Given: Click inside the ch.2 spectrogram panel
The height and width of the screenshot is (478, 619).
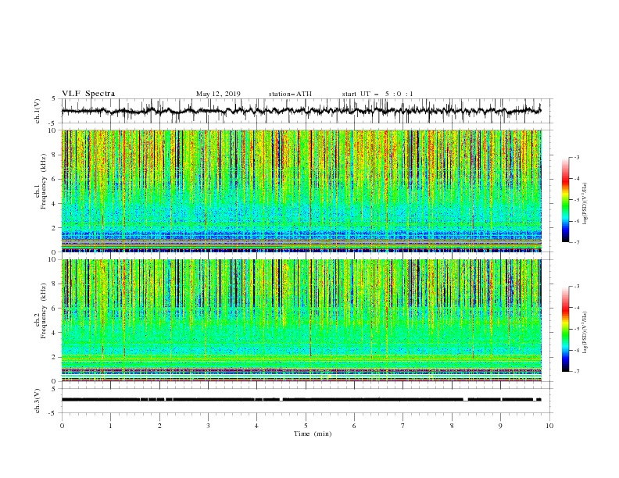Looking at the screenshot, I should point(301,320).
